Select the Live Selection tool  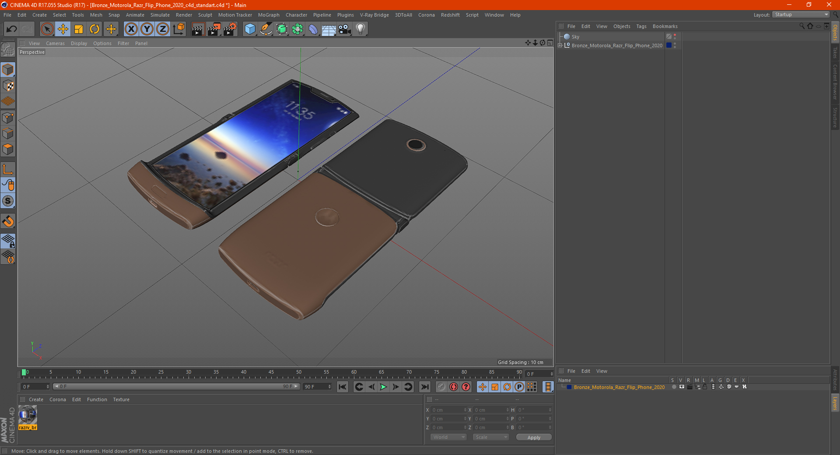[x=47, y=29]
